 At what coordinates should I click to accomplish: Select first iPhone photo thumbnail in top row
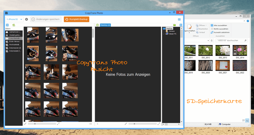(33, 35)
